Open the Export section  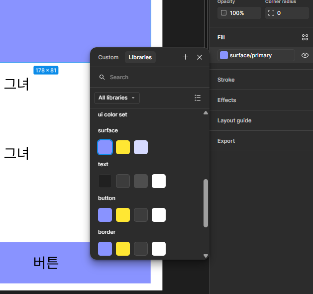click(226, 141)
